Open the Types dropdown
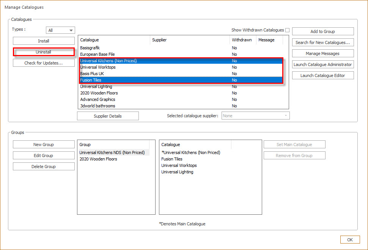The width and height of the screenshot is (368, 250). tap(60, 30)
